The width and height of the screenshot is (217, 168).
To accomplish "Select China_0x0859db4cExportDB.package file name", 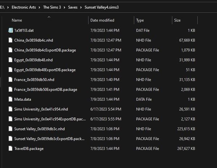I will [x=45, y=50].
